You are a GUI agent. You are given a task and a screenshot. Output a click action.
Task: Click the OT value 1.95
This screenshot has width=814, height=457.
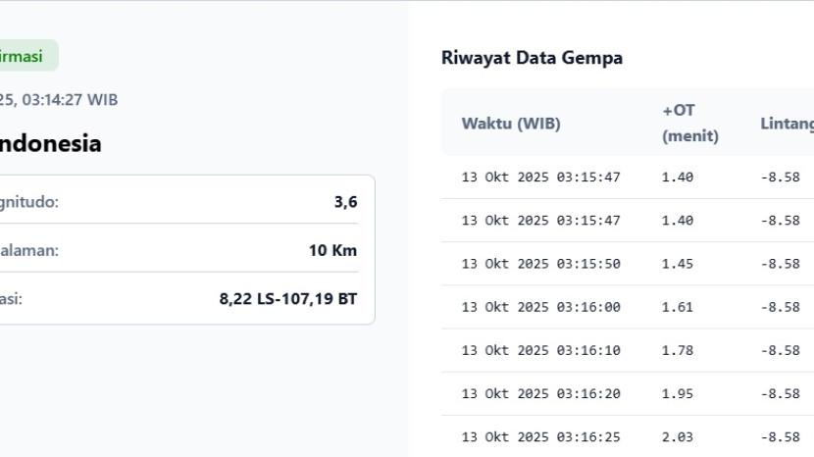pyautogui.click(x=678, y=393)
